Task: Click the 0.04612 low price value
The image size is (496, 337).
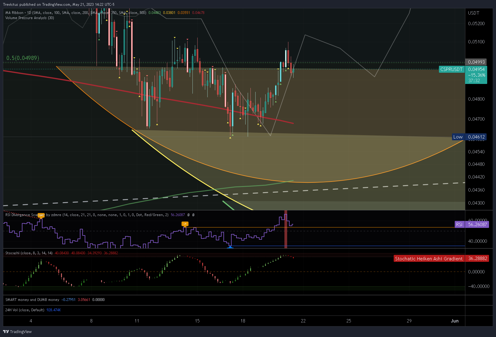Action: coord(476,137)
